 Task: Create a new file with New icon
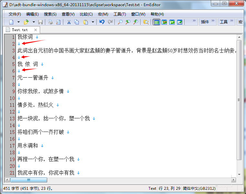click(11, 22)
